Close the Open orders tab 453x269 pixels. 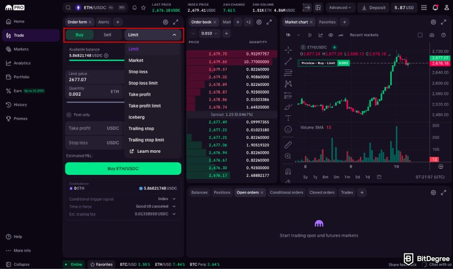pos(262,192)
